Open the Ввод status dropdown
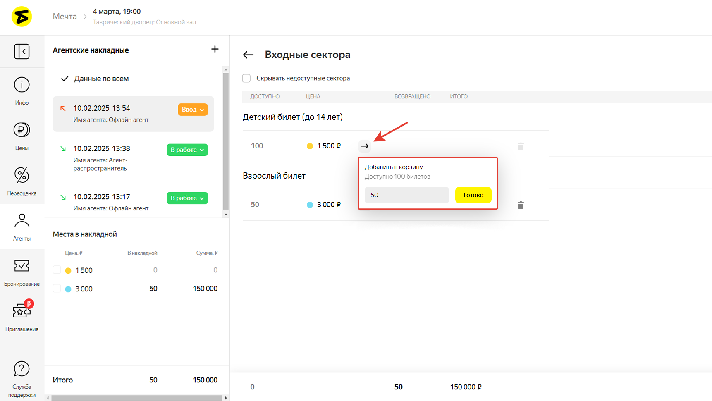The height and width of the screenshot is (401, 712). click(x=193, y=110)
